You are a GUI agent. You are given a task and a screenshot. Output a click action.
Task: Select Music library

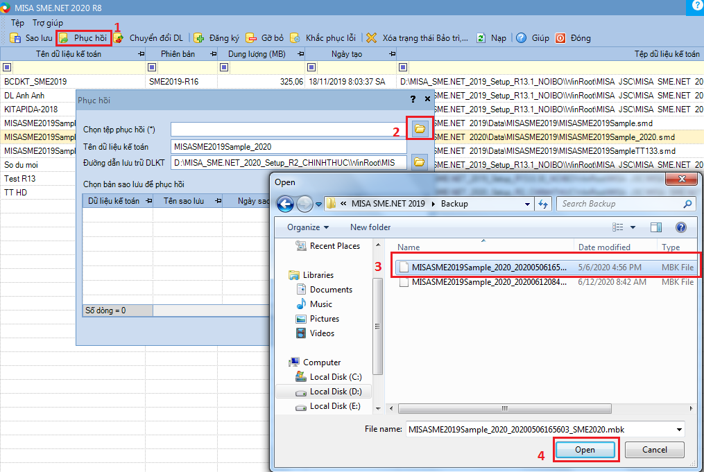click(314, 304)
